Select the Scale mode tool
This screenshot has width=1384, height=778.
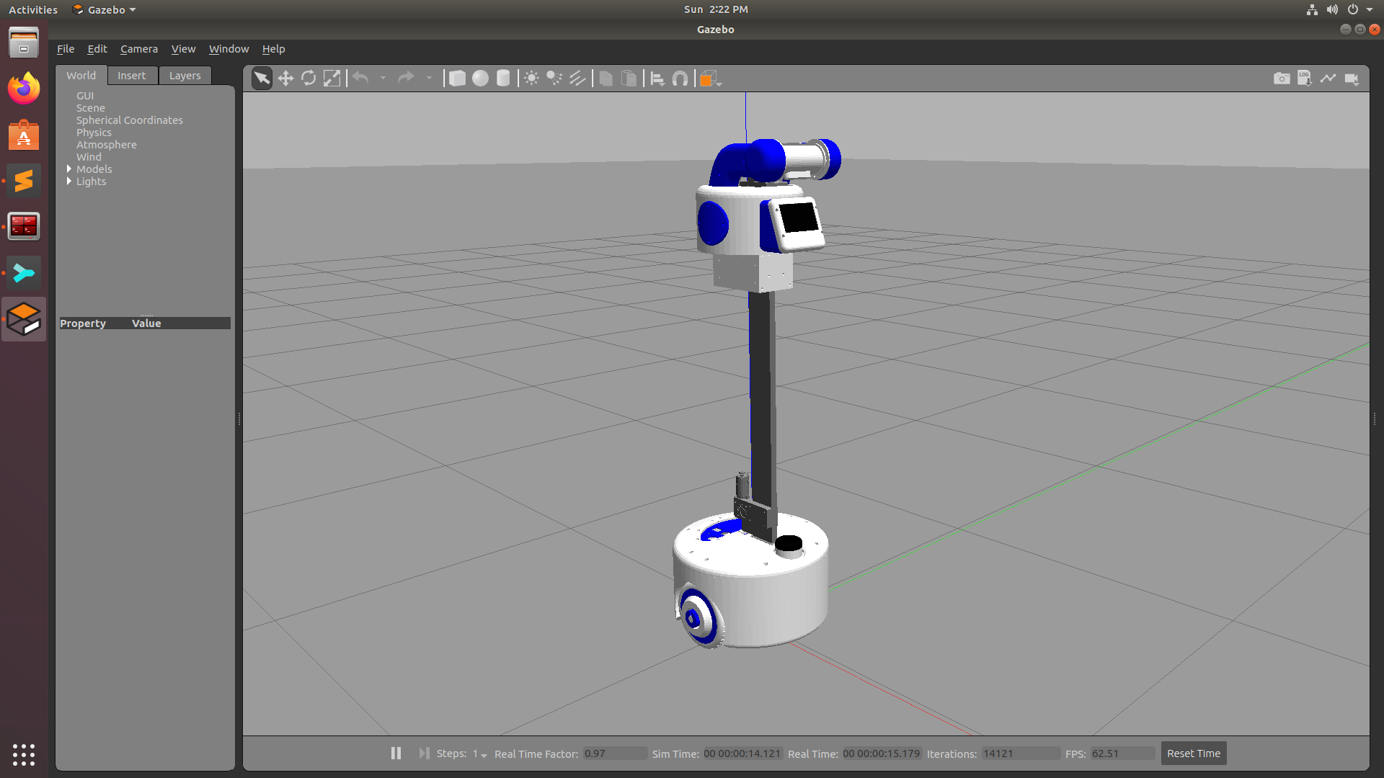pos(332,79)
